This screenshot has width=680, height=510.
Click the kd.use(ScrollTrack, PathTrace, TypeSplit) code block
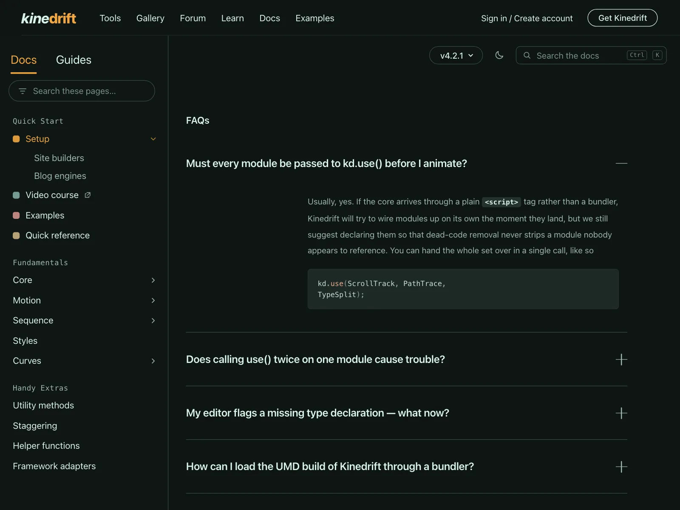tap(463, 289)
